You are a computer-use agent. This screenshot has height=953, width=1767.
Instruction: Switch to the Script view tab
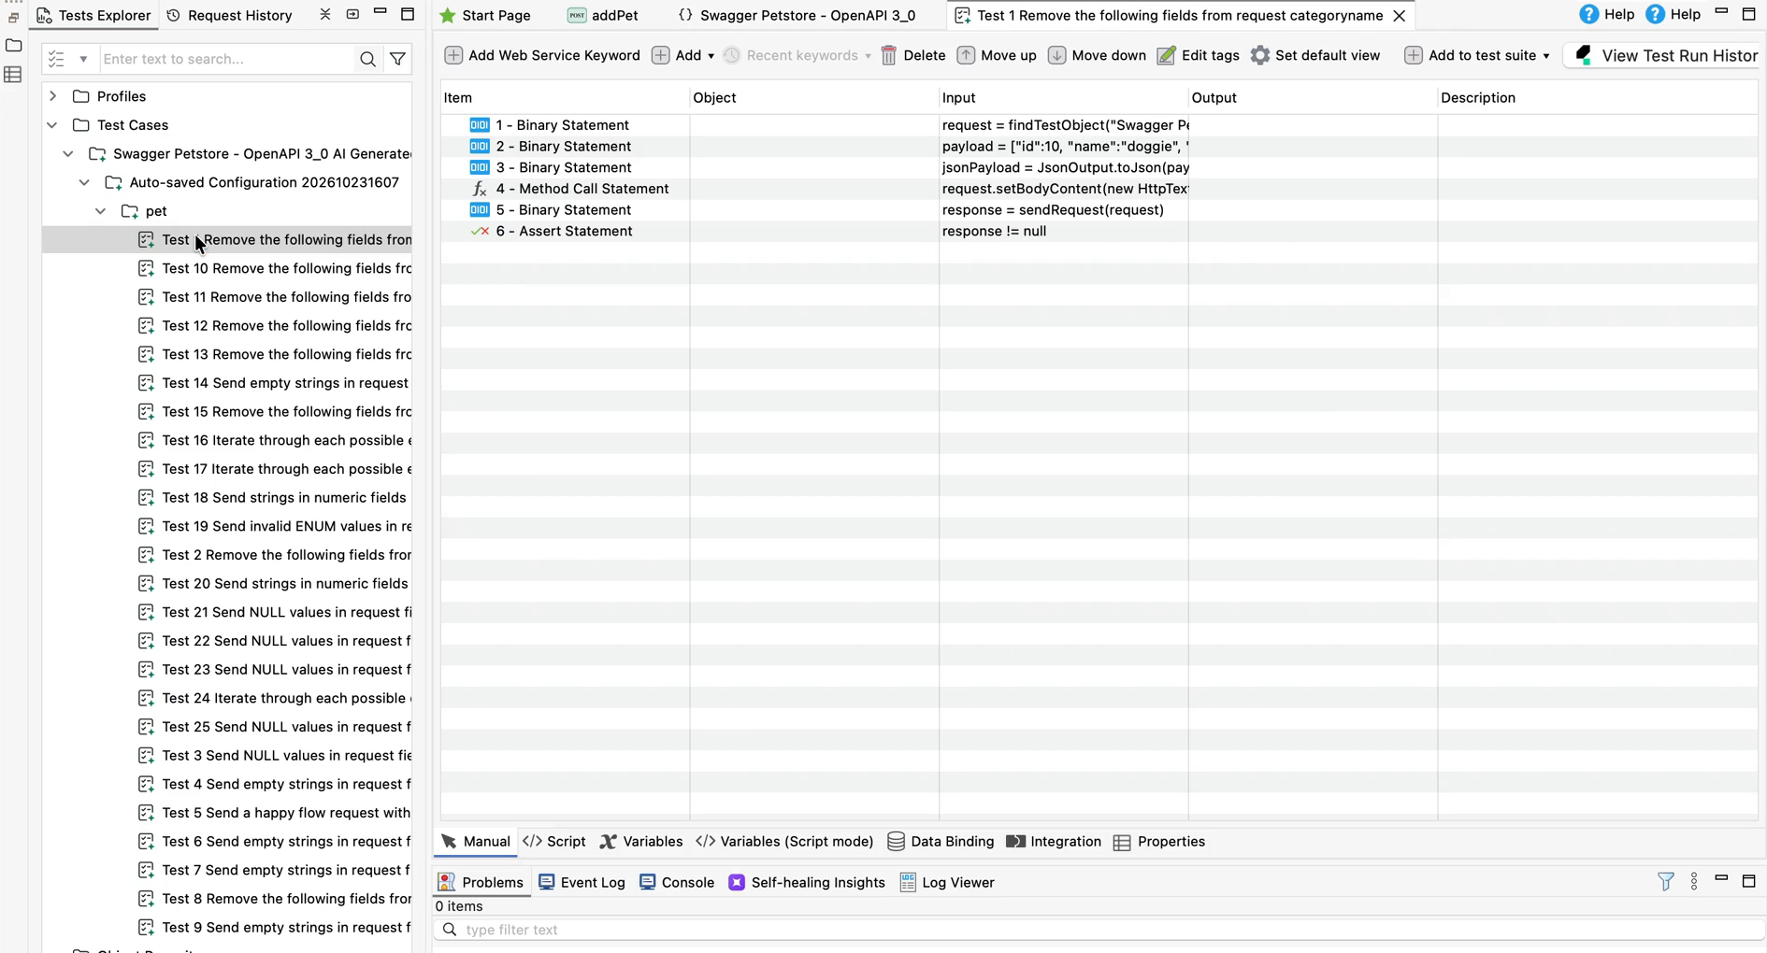tap(554, 841)
